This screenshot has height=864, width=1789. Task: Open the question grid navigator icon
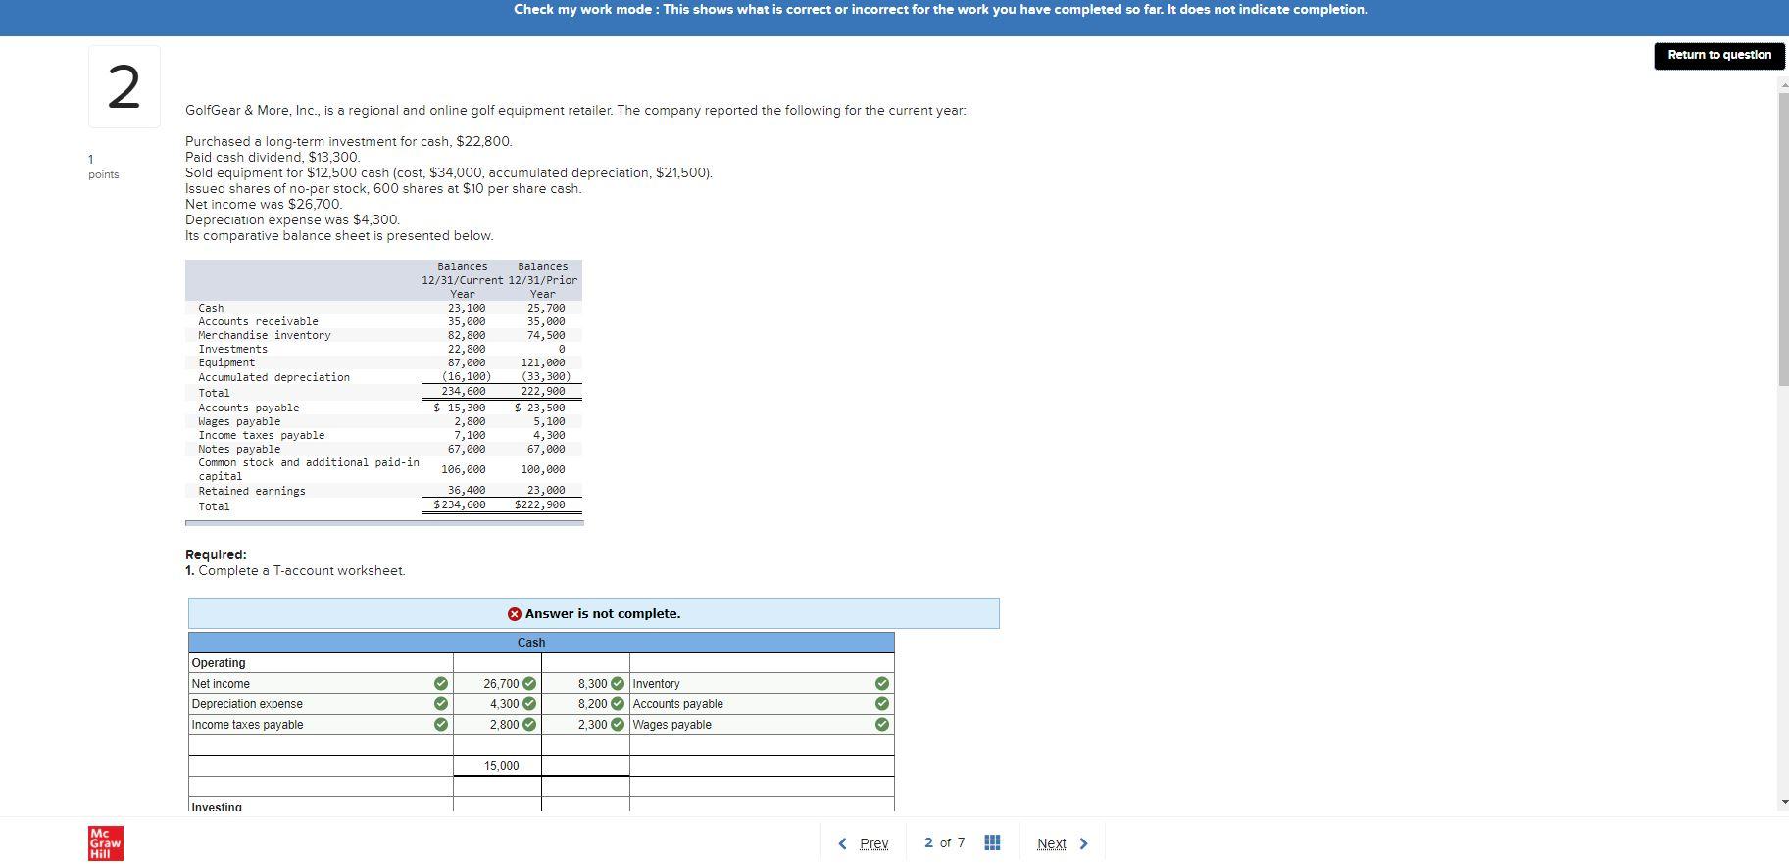tap(991, 842)
